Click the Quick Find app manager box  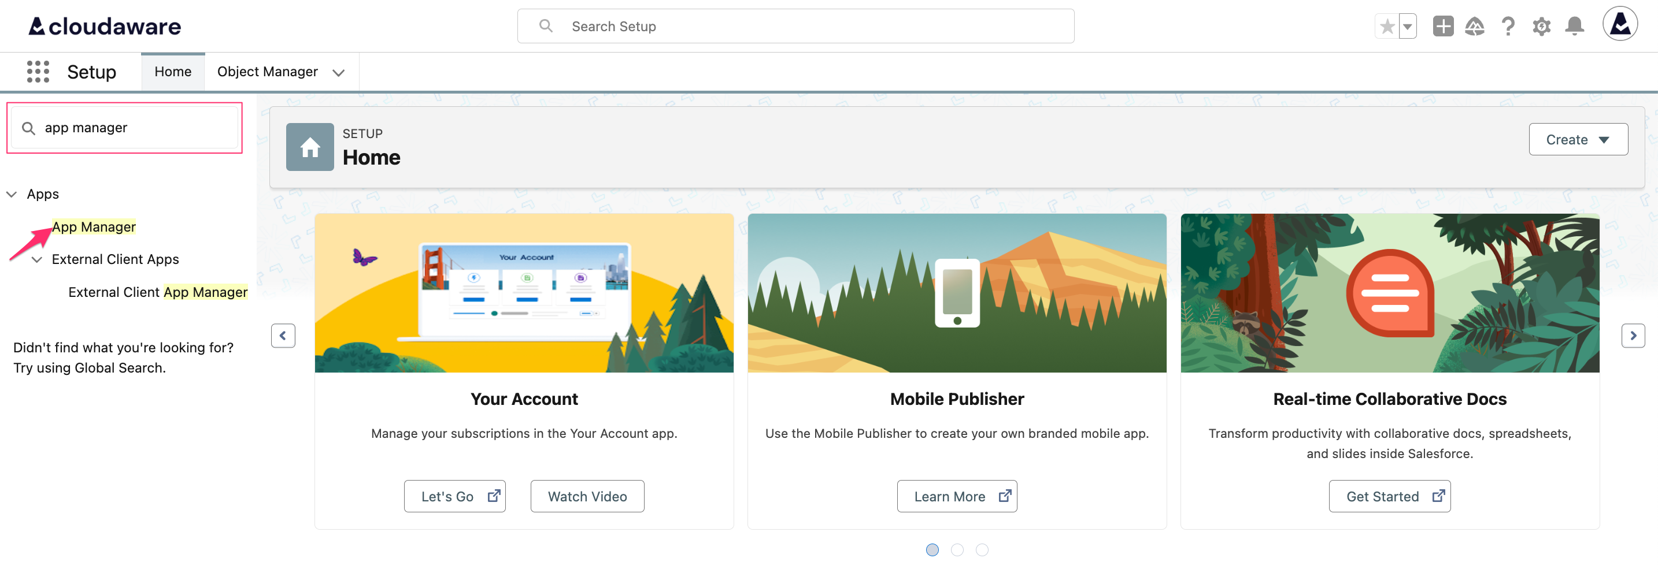click(x=125, y=127)
